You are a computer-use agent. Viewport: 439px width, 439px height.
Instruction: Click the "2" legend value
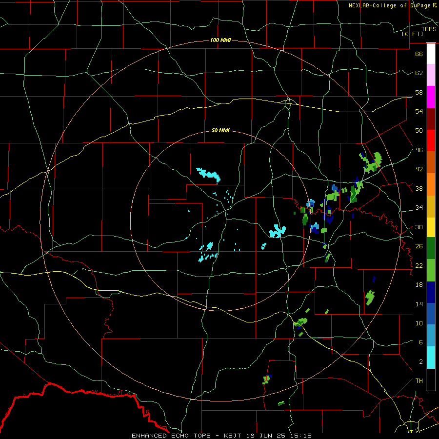pyautogui.click(x=421, y=362)
